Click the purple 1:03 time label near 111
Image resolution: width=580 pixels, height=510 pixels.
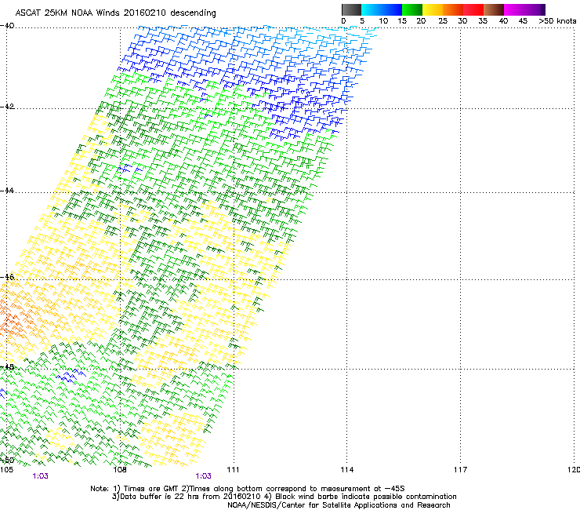tap(204, 476)
